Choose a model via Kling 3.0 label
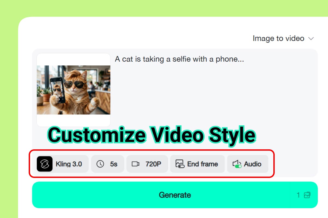The width and height of the screenshot is (328, 218). 69,164
